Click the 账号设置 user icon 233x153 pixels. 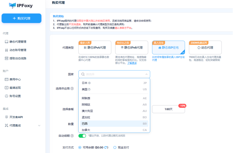tap(6, 96)
